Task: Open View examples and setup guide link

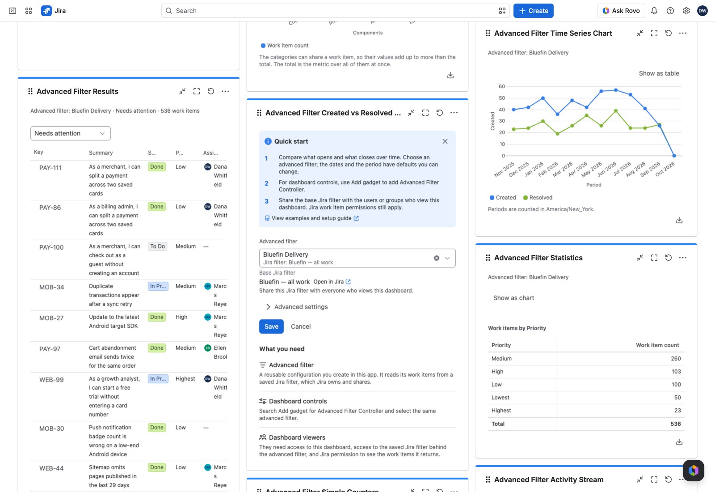Action: click(311, 218)
